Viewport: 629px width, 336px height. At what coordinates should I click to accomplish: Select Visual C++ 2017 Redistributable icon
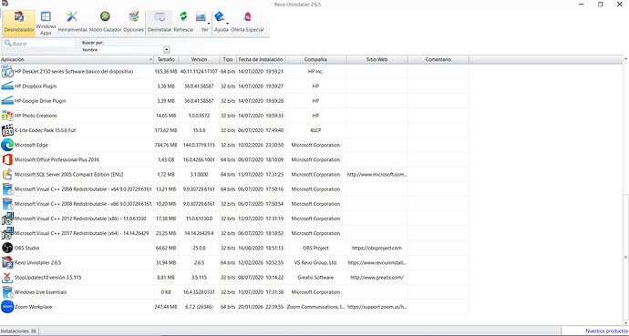click(7, 233)
